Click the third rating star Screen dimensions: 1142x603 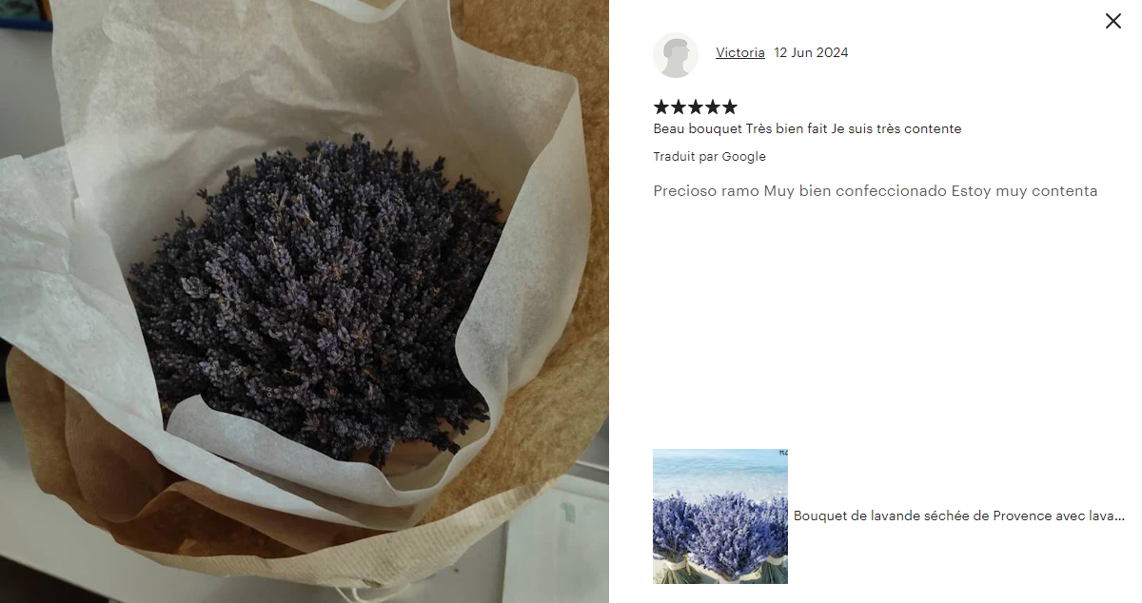tap(696, 107)
